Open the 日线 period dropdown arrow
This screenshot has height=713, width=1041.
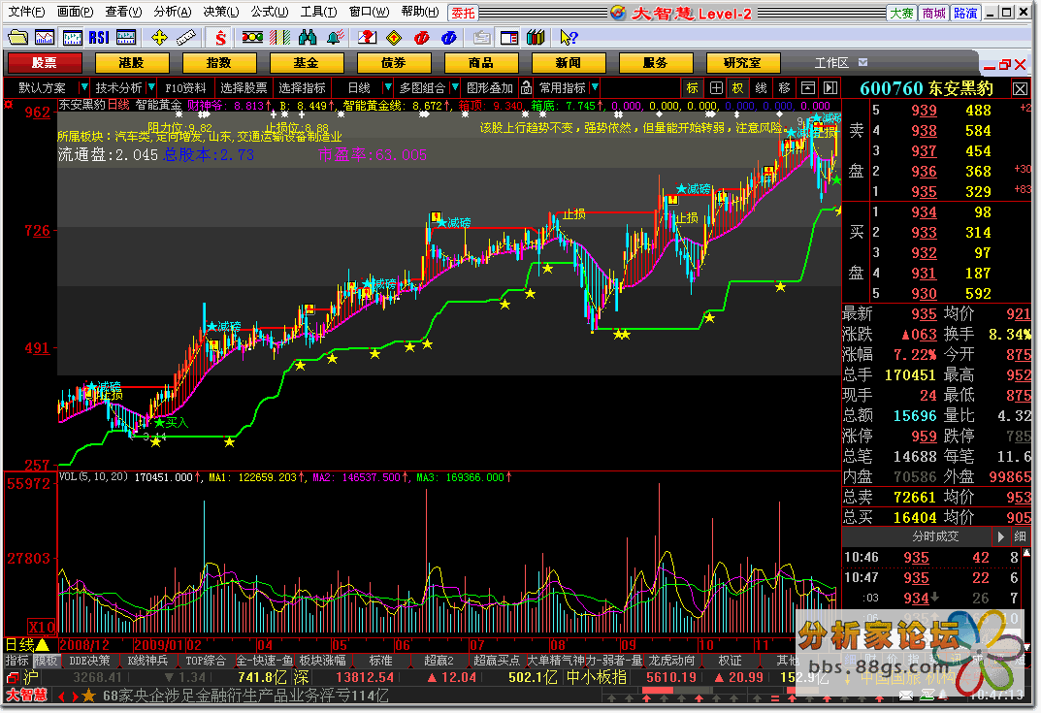click(388, 87)
